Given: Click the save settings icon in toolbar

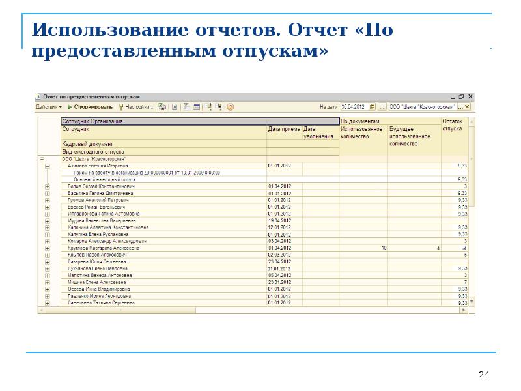Looking at the screenshot, I should click(x=208, y=106).
